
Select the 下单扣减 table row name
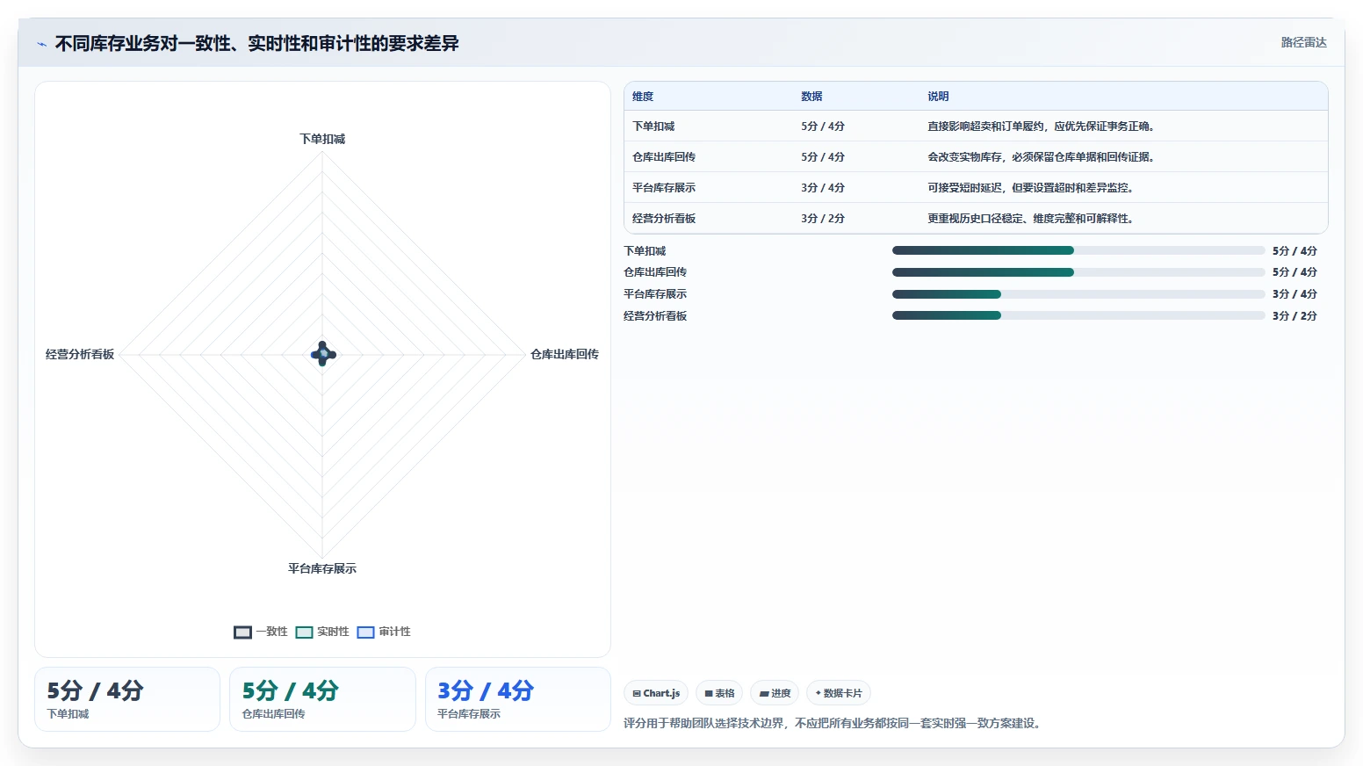click(653, 126)
